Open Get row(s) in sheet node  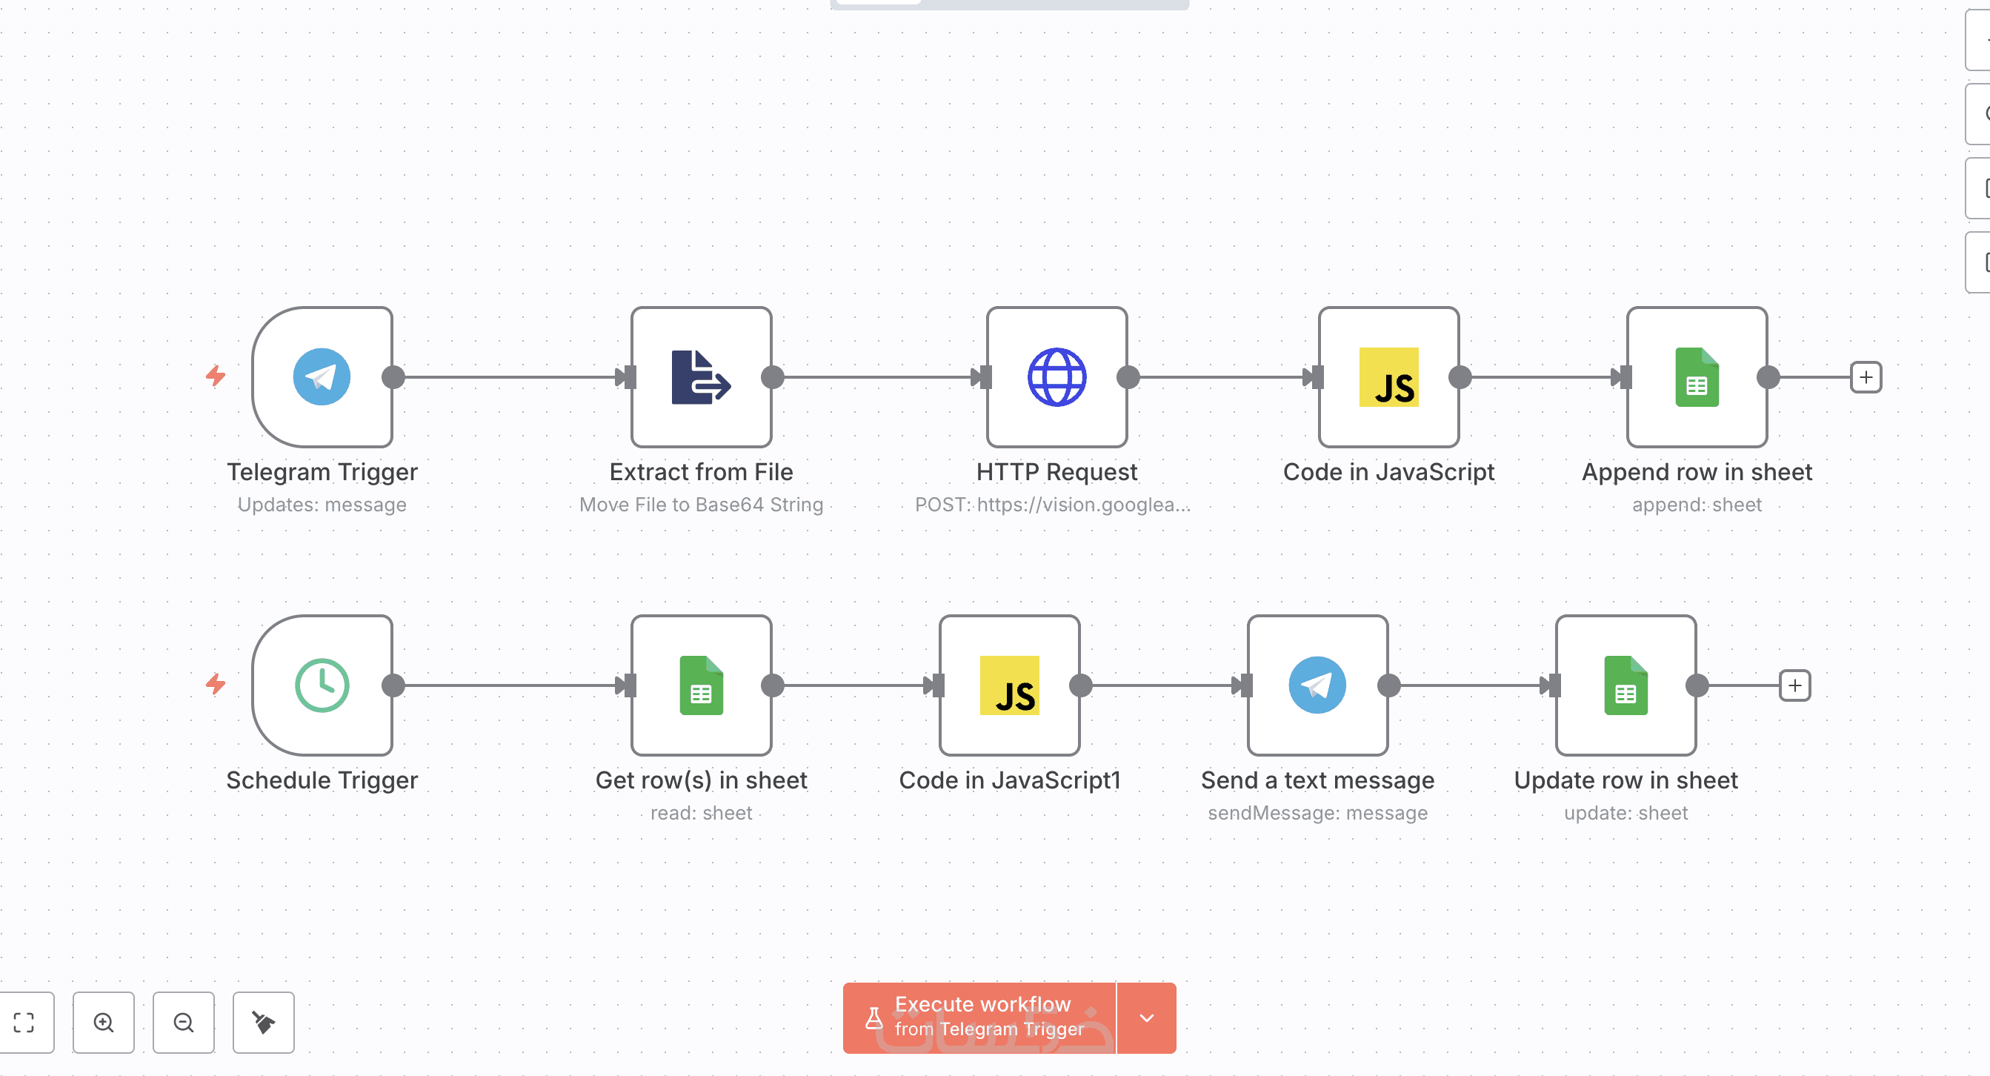701,685
